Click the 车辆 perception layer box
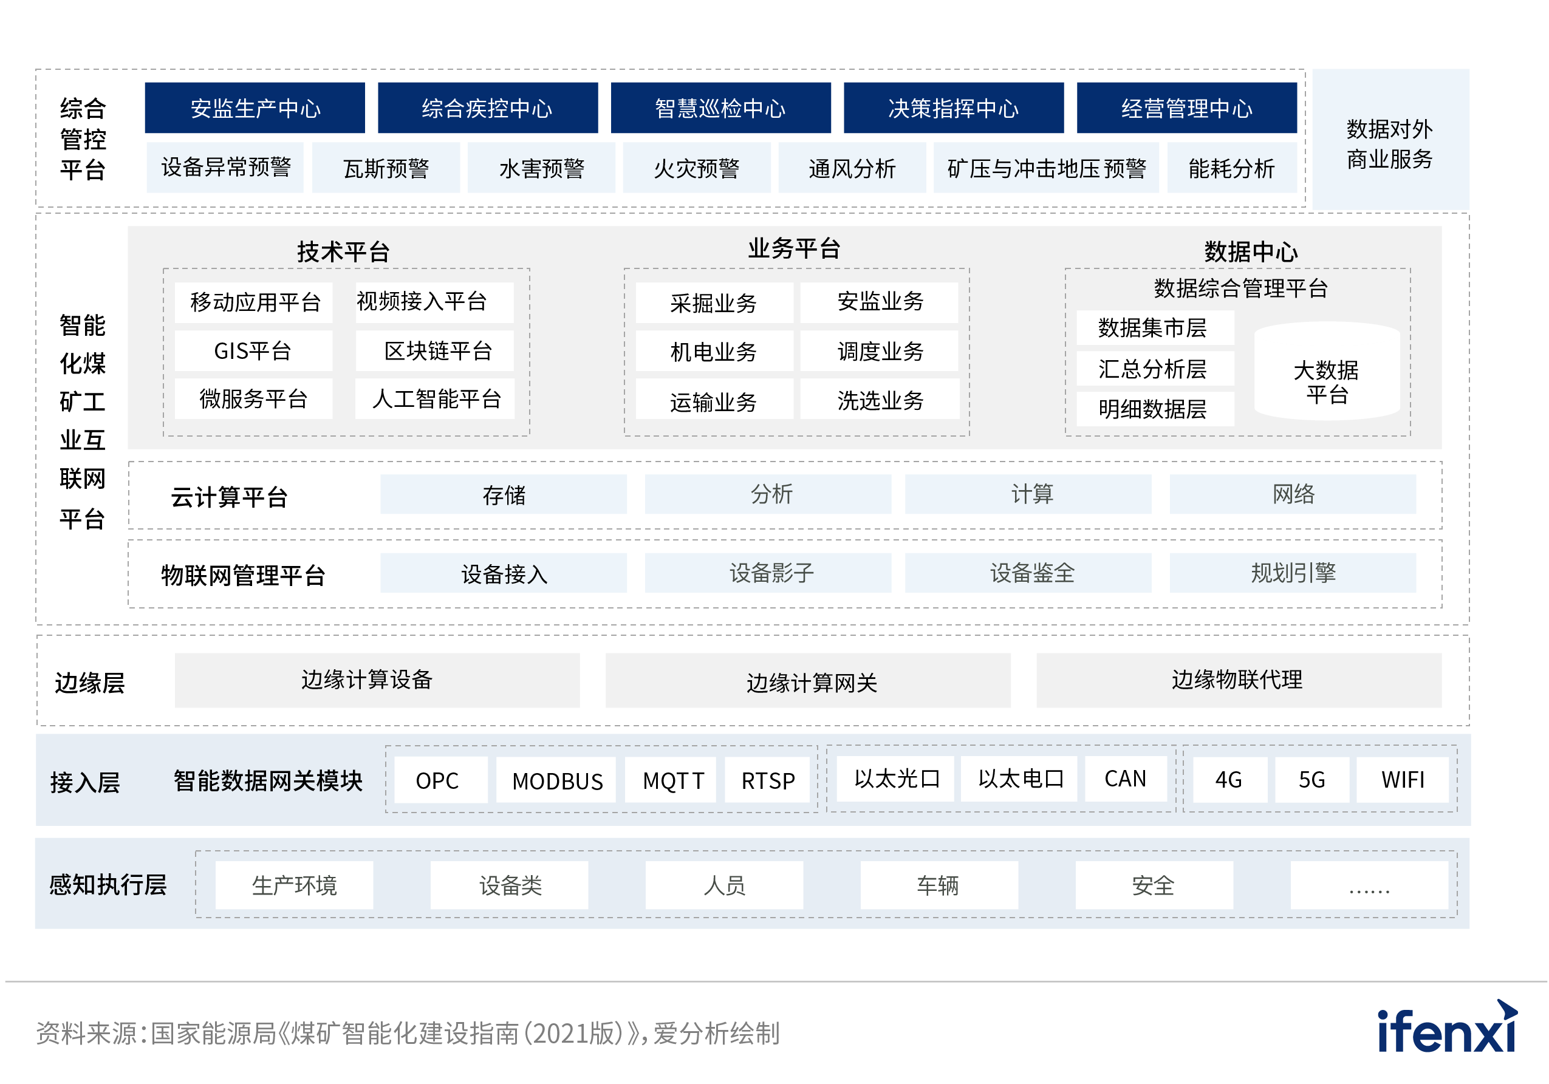This screenshot has width=1549, height=1084. coord(939,885)
